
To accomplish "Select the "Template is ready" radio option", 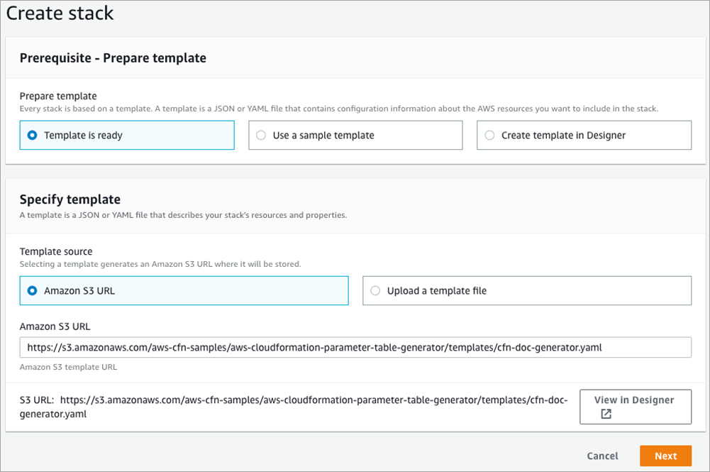I will click(31, 135).
